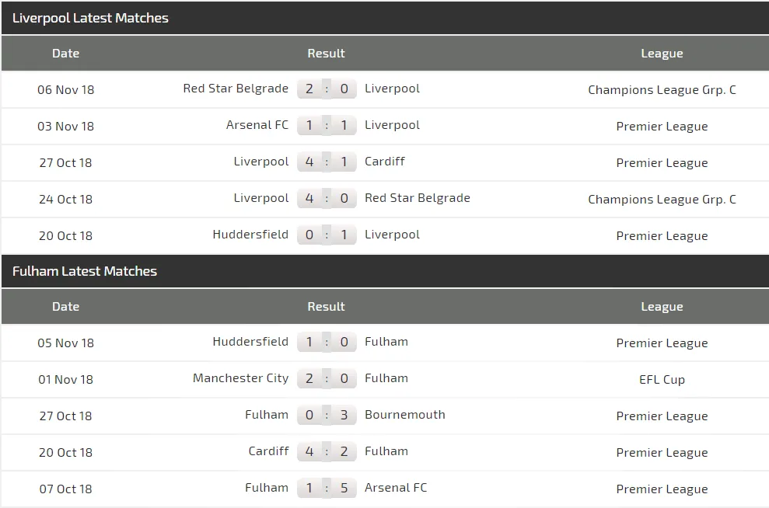769x508 pixels.
Task: Select the League column header in Fulham table
Action: coord(662,307)
